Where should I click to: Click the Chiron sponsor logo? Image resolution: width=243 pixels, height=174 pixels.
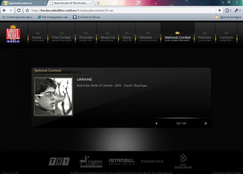90,161
